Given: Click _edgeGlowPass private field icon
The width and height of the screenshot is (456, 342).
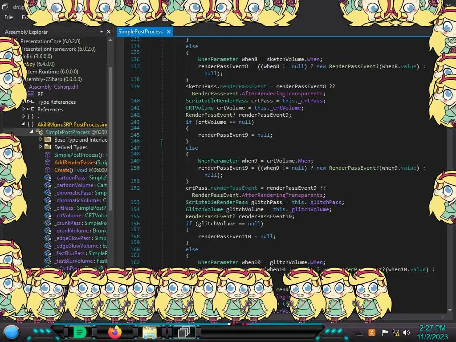Looking at the screenshot, I should click(48, 238).
